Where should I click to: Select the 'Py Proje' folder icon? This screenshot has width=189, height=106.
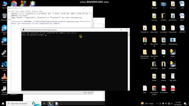point(173,5)
